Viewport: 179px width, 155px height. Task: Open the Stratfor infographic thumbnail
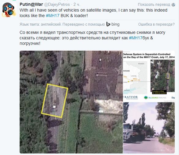pos(149,76)
